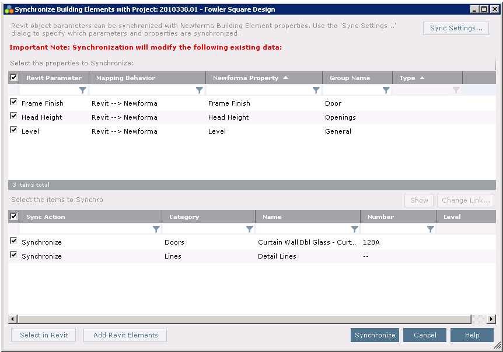Uncheck the Head Height property checkbox
Screen dimensions: 503x352
(x=13, y=116)
